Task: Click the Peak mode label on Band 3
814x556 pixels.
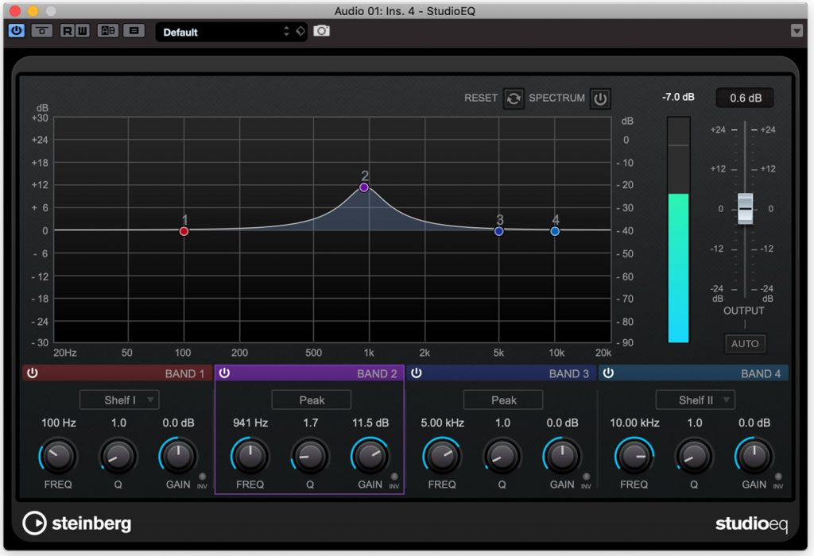Action: 502,400
